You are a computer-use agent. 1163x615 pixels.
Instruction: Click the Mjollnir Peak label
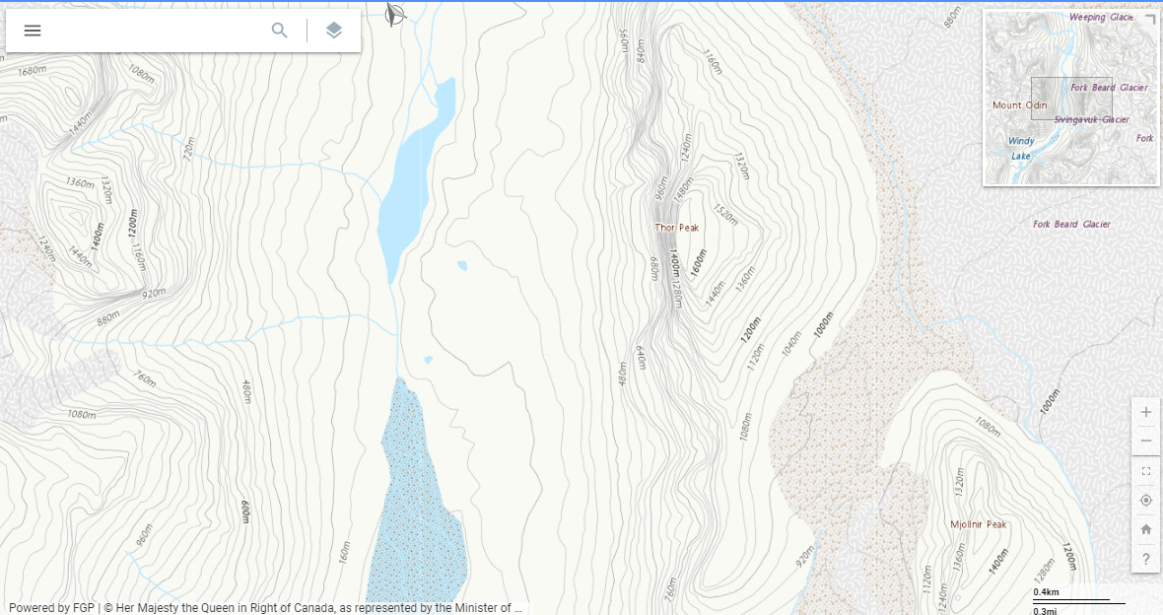pos(979,524)
